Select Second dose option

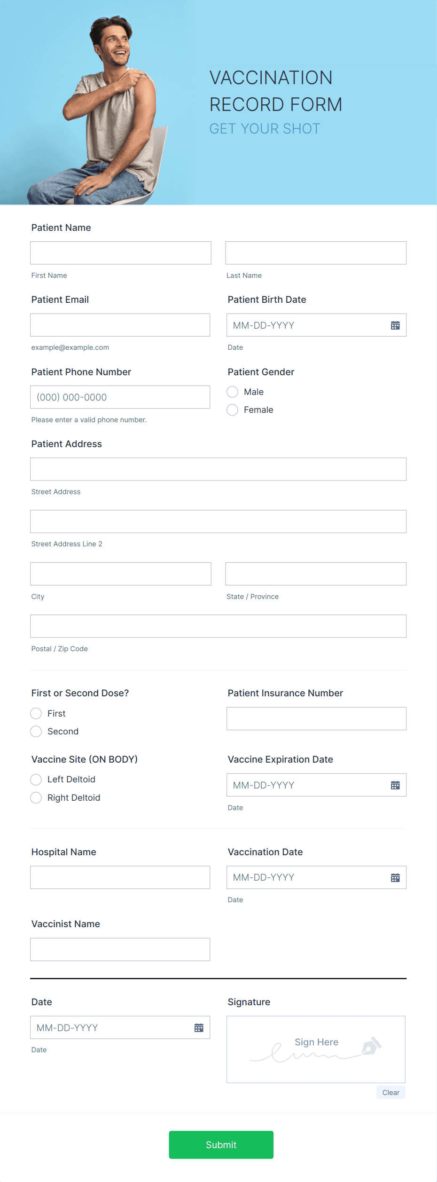pos(36,731)
